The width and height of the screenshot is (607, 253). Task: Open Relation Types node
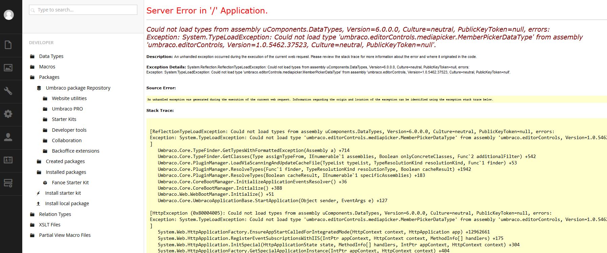point(55,214)
